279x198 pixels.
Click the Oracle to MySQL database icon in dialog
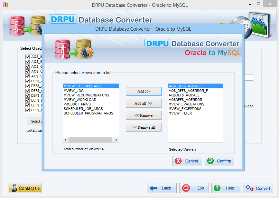(x=74, y=49)
